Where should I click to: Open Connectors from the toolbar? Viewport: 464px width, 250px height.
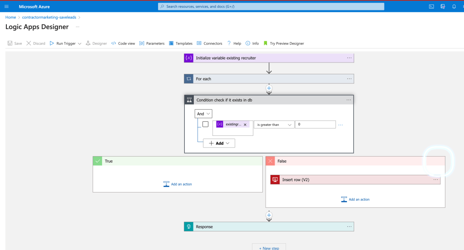point(209,43)
